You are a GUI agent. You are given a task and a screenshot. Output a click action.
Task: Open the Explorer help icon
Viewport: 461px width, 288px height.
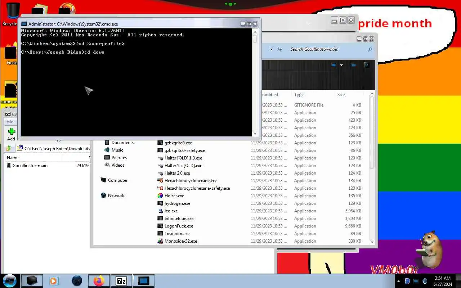[366, 65]
